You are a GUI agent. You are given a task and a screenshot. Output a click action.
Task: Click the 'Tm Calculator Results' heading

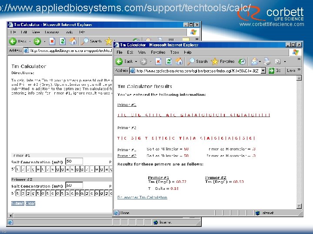coord(145,86)
